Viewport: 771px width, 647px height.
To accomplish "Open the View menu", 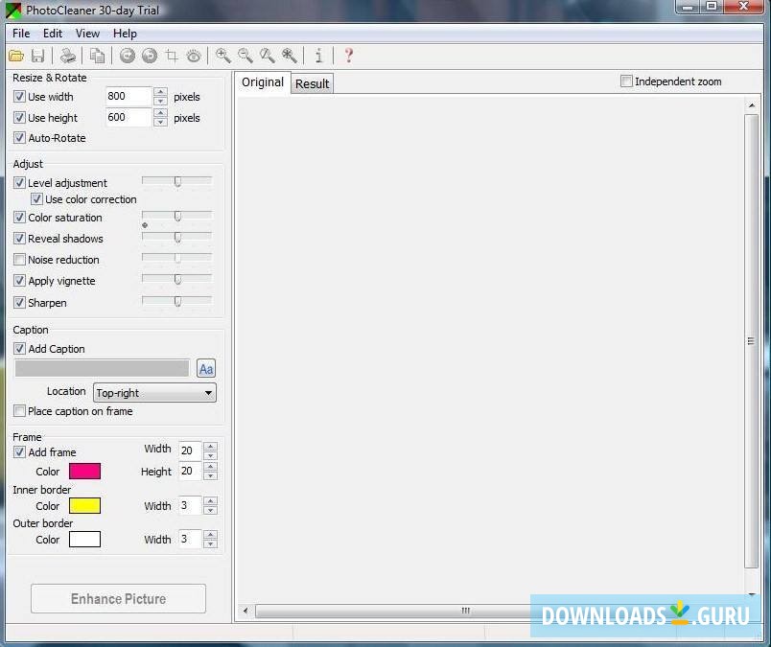I will [87, 34].
